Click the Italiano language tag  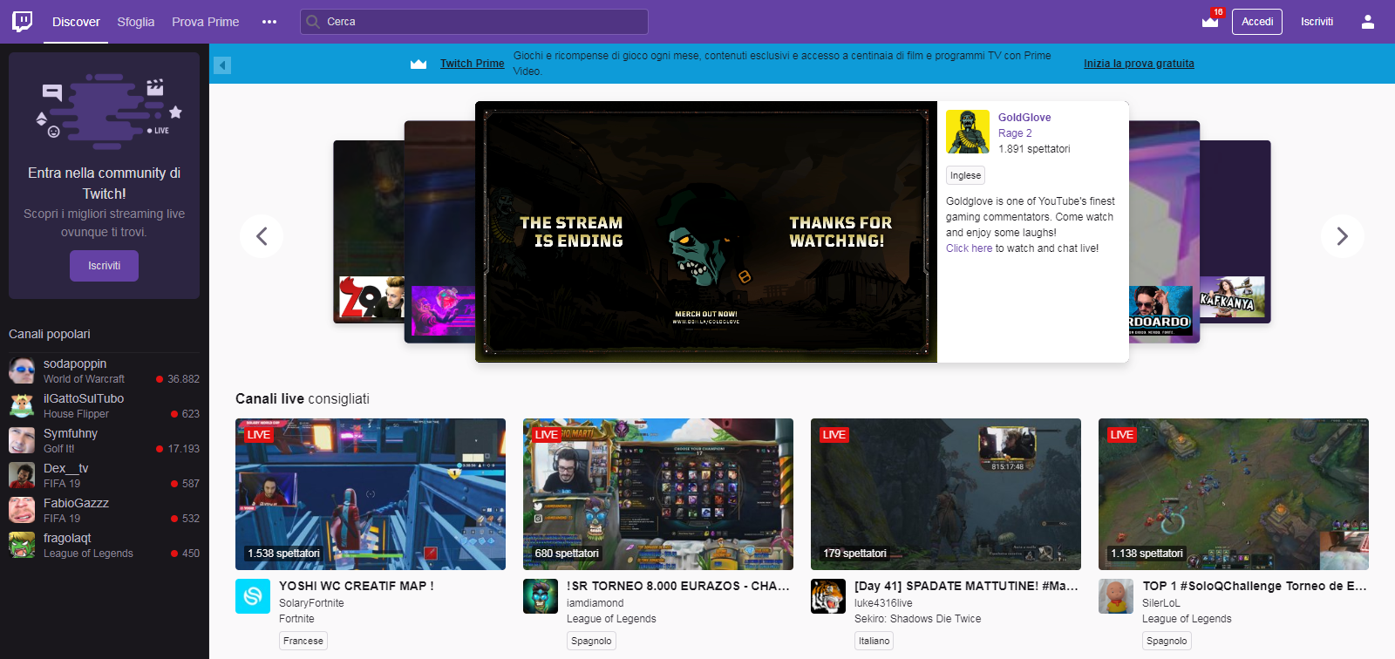[x=874, y=641]
